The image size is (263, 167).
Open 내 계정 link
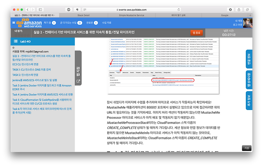[x=239, y=21]
